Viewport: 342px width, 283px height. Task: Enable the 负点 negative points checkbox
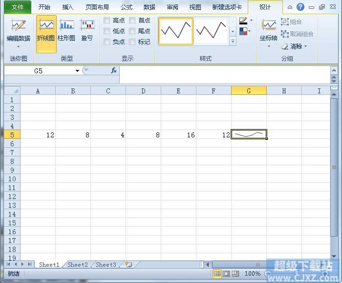107,42
